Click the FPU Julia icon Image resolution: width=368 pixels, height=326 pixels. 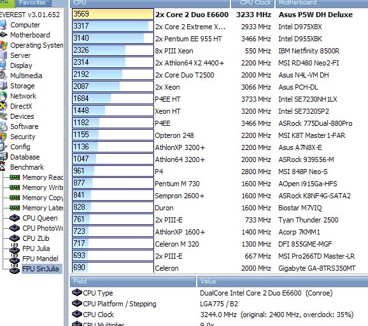[x=15, y=248]
